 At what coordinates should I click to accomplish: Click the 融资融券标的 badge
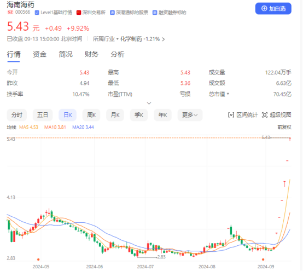(x=170, y=13)
